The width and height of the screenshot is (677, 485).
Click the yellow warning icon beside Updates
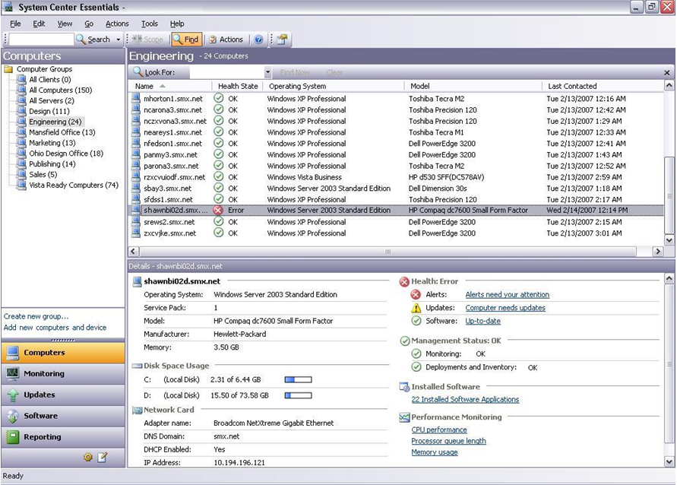click(x=416, y=308)
